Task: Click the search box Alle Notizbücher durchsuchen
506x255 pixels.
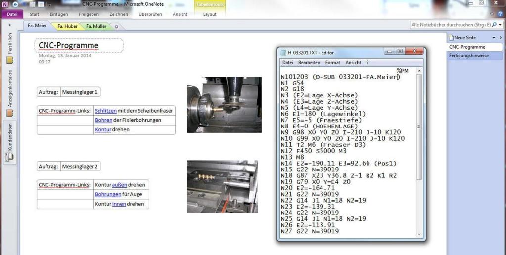Action: [451, 25]
